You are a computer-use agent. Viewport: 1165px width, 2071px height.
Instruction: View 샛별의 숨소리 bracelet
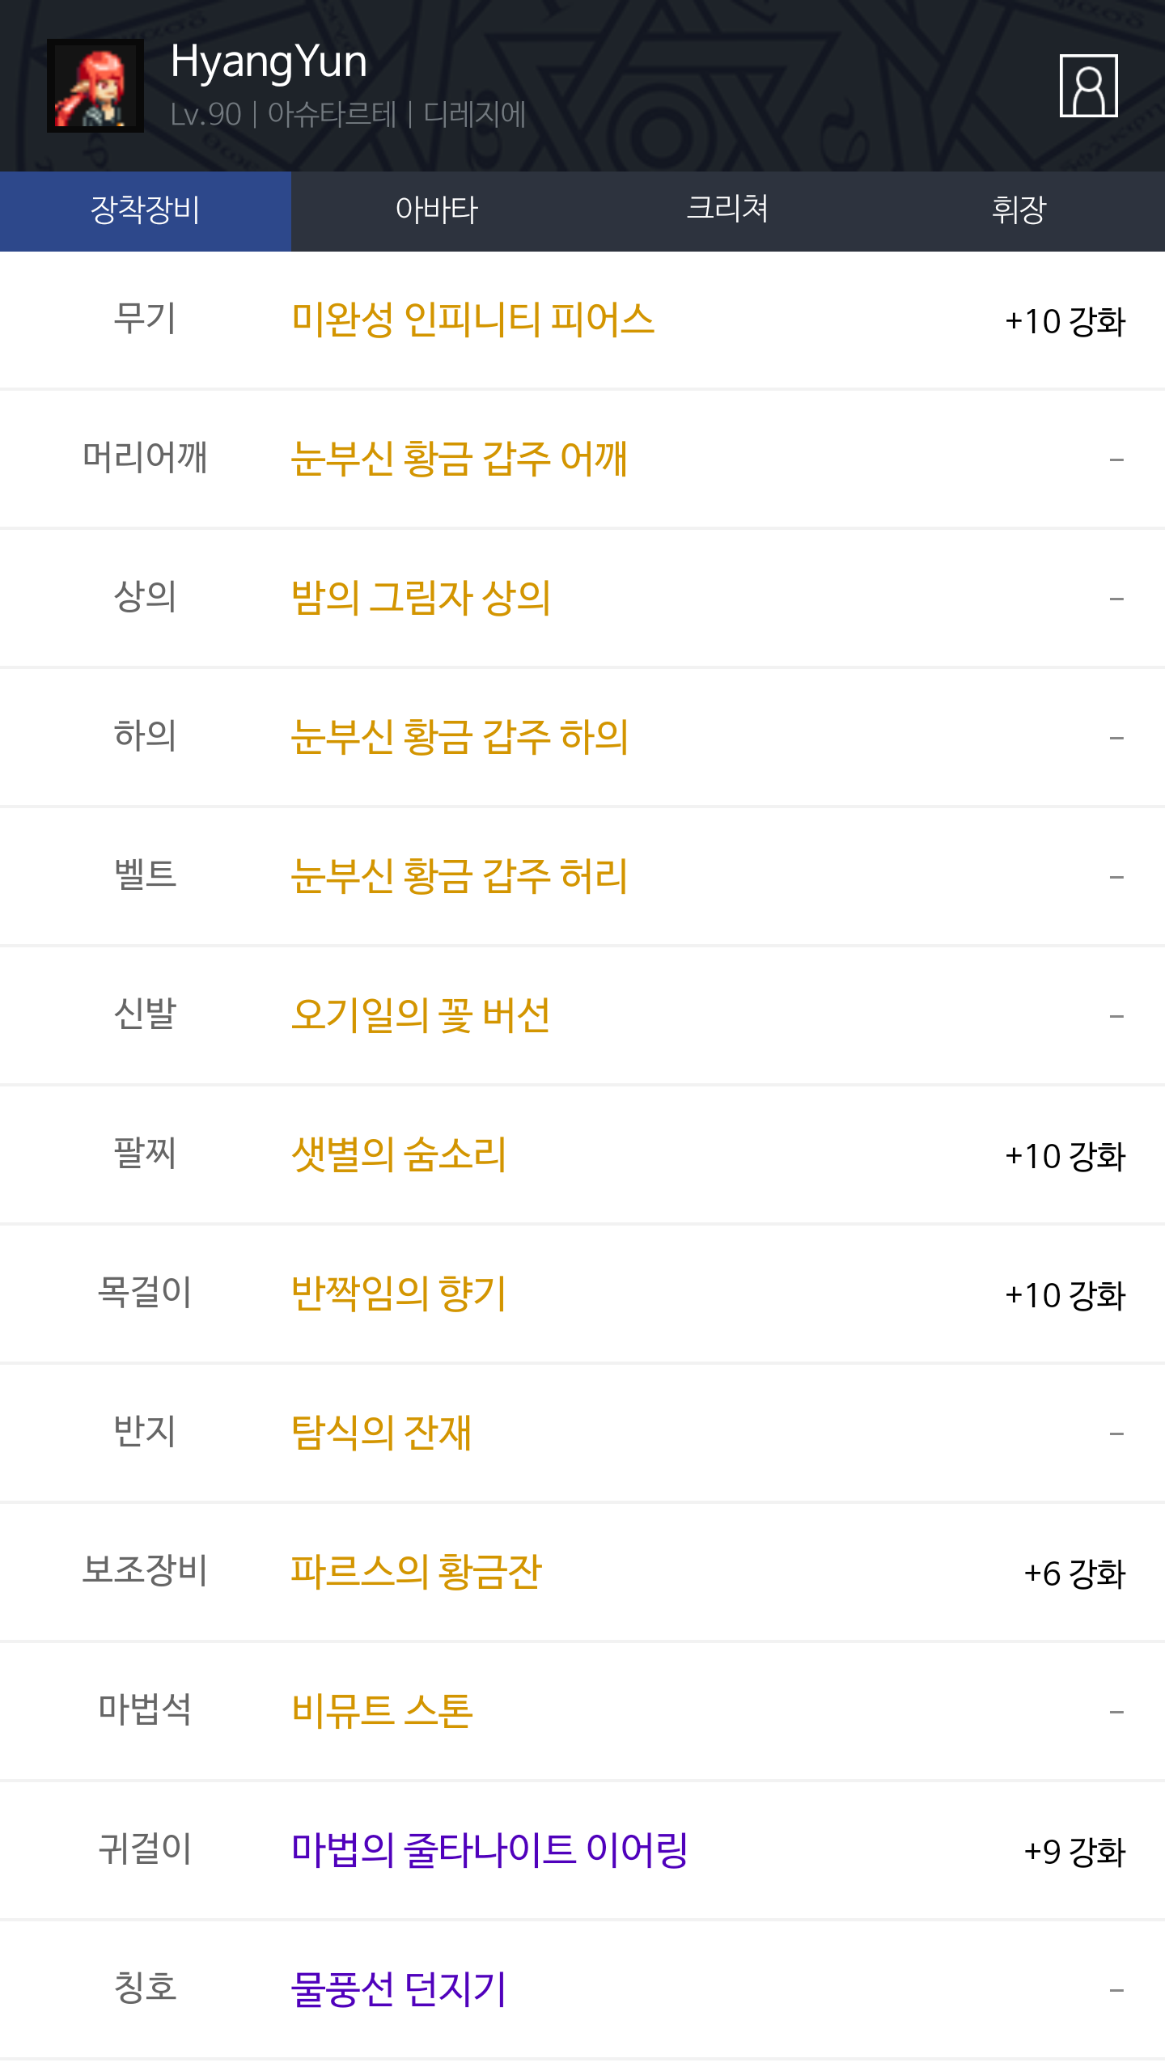click(399, 1154)
